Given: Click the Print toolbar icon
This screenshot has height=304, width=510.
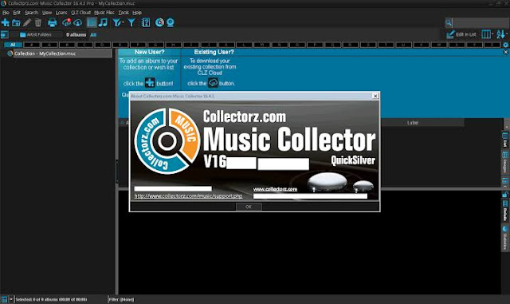Looking at the screenshot, I should tap(52, 22).
